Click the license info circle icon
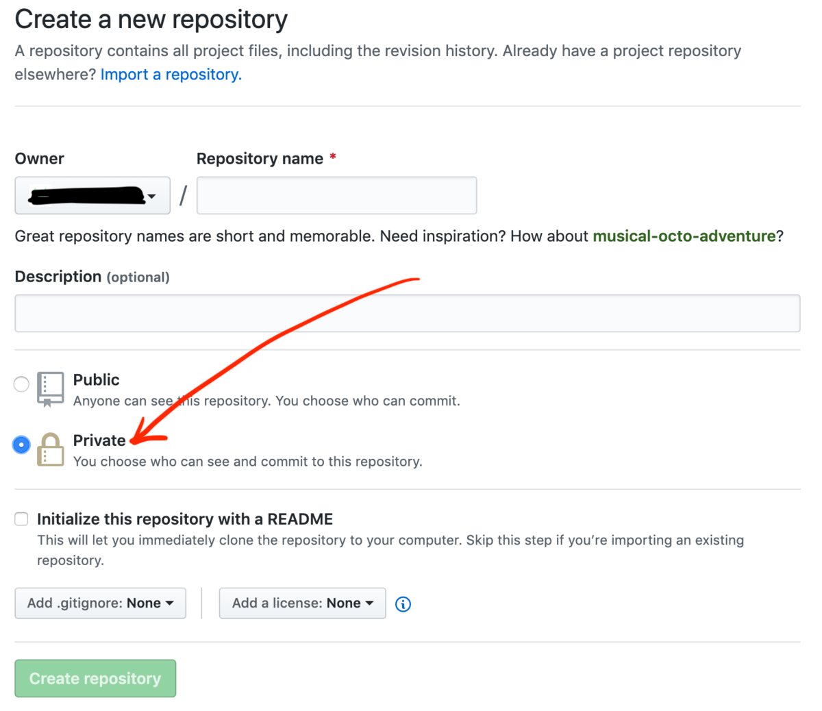This screenshot has width=822, height=711. pos(403,604)
